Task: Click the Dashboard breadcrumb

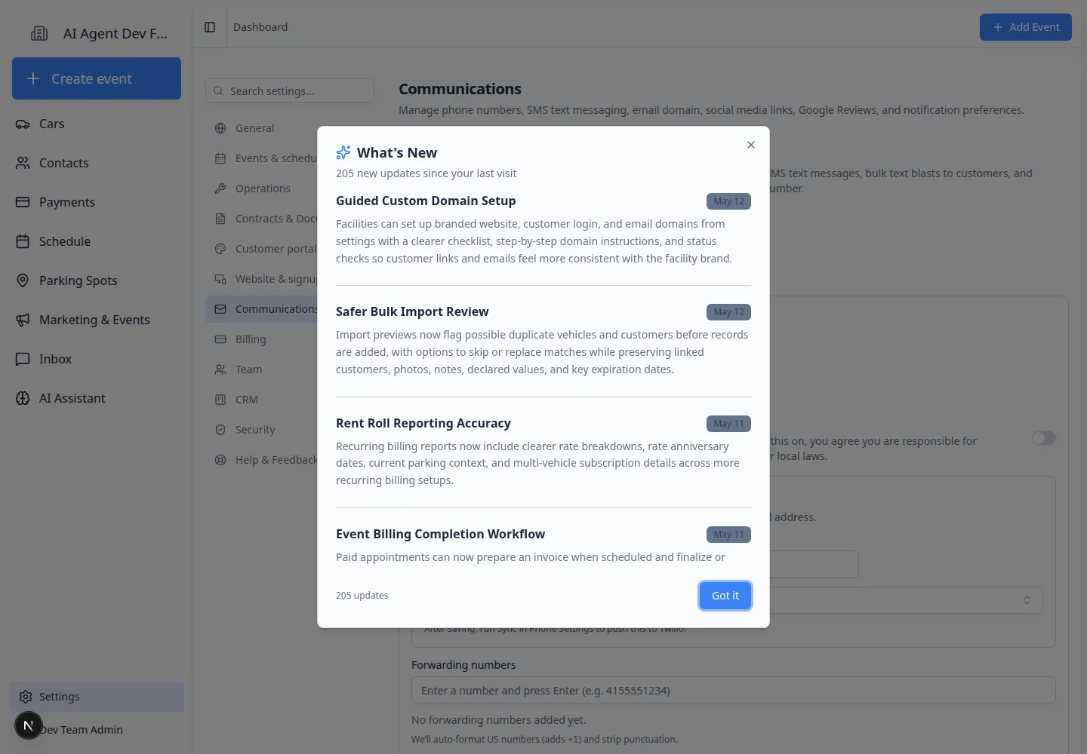Action: pyautogui.click(x=260, y=27)
